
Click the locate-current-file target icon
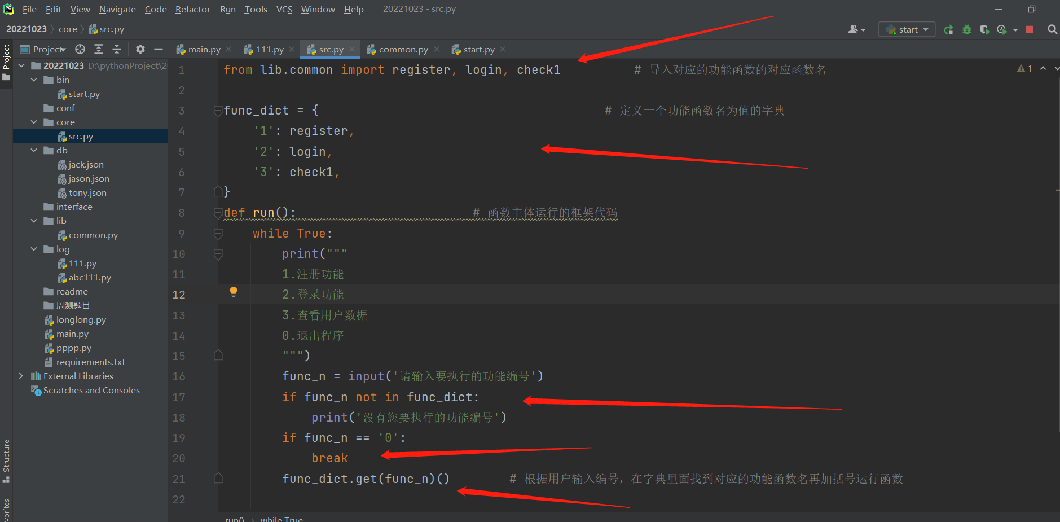(x=80, y=49)
